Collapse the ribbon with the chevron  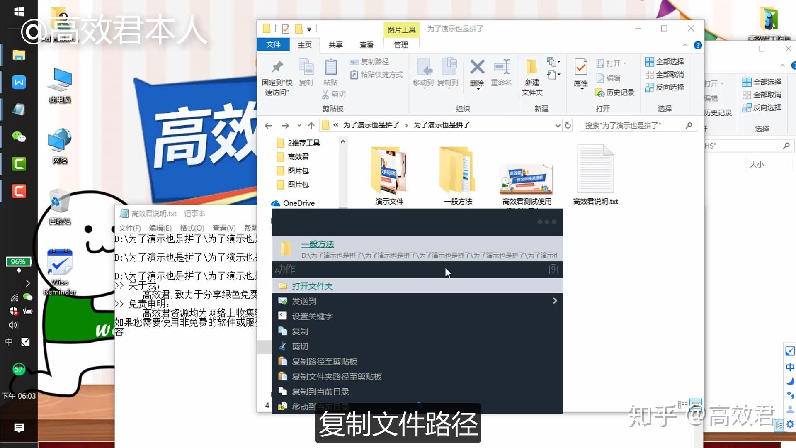click(685, 45)
